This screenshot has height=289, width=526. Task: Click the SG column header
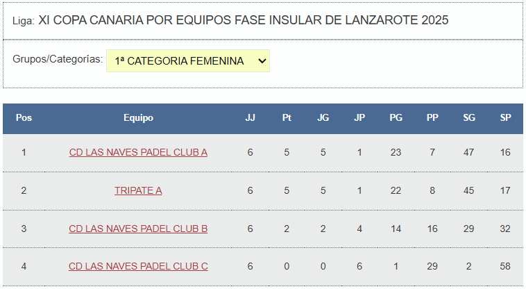coord(469,118)
